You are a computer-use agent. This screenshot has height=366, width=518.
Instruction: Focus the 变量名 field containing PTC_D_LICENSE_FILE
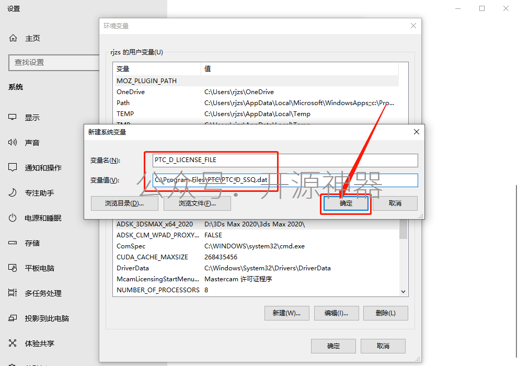point(285,160)
